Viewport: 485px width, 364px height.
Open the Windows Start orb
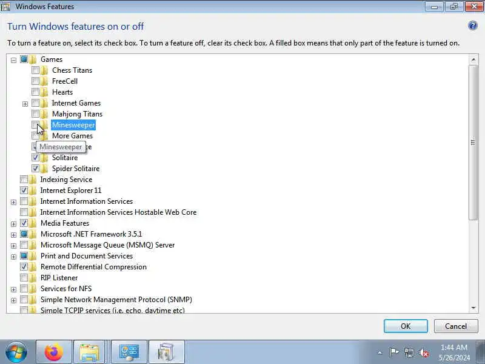(x=16, y=352)
